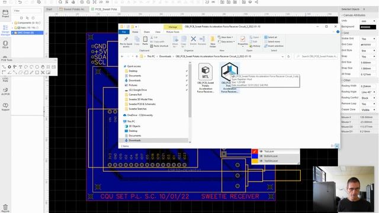Click Properties in File Explorer ribbon
The width and height of the screenshot is (379, 213).
(243, 41)
